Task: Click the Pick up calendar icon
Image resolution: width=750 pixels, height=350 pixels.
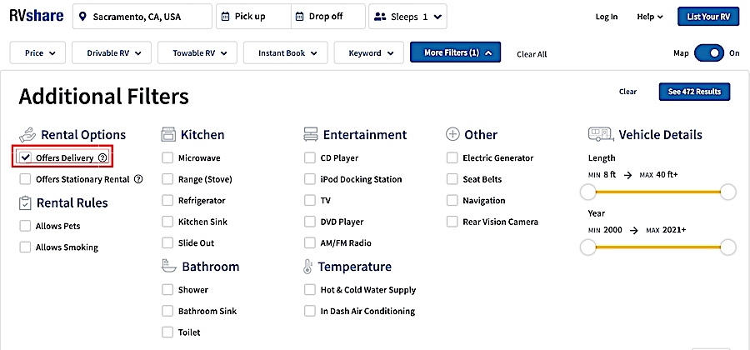Action: click(x=226, y=17)
